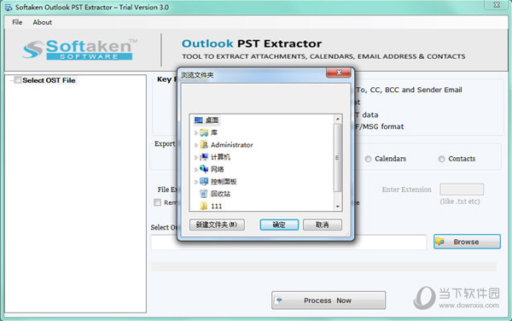The height and width of the screenshot is (321, 512).
Task: Click the Calendars option label
Action: 391,159
